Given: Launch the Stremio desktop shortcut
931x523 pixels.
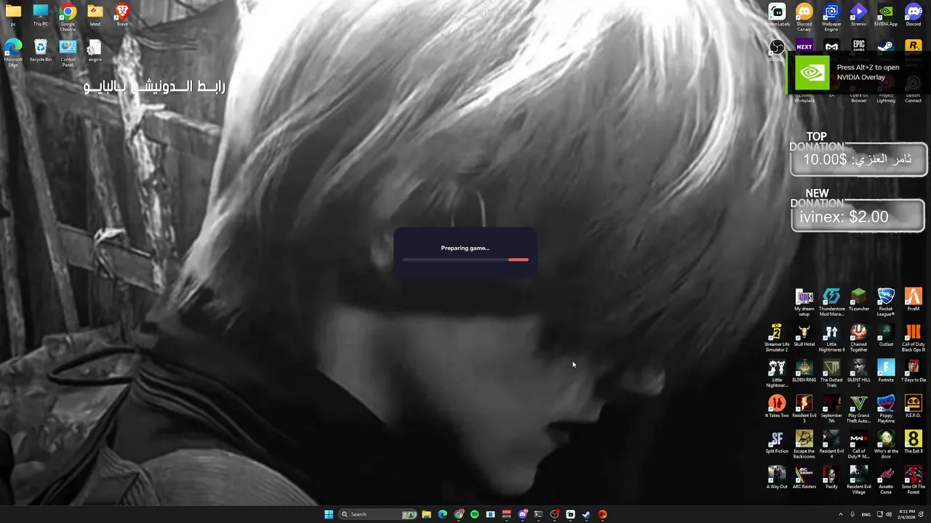Looking at the screenshot, I should 859,15.
